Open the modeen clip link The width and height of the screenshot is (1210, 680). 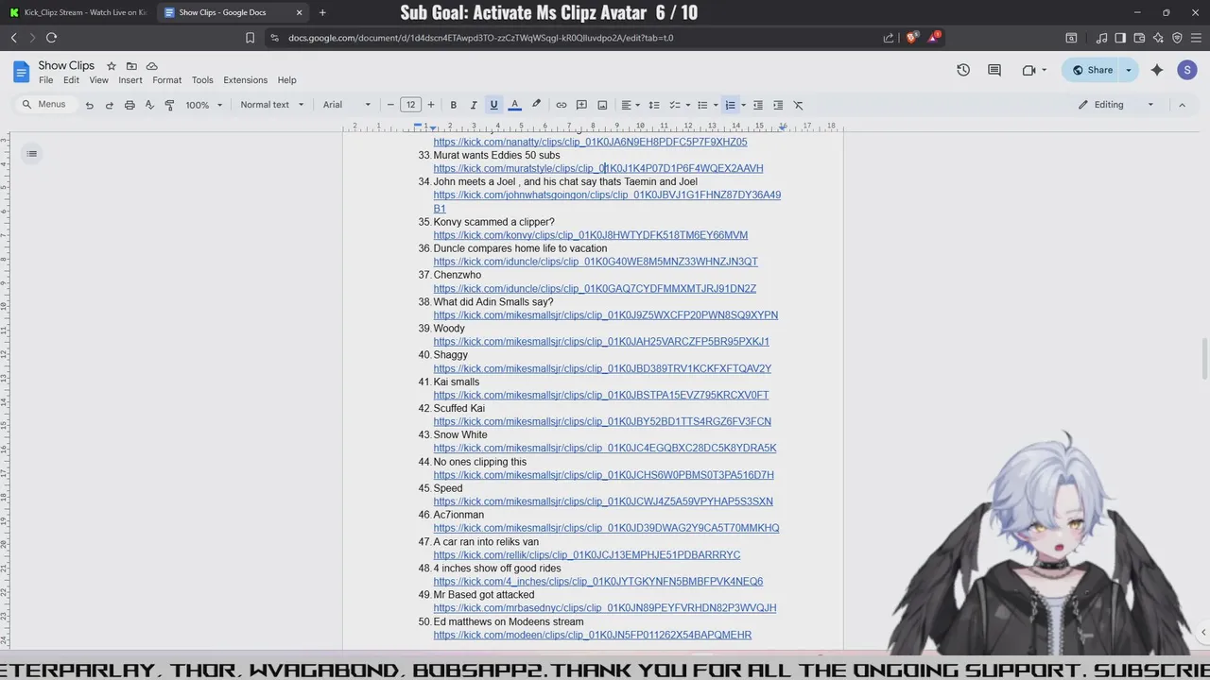(593, 636)
